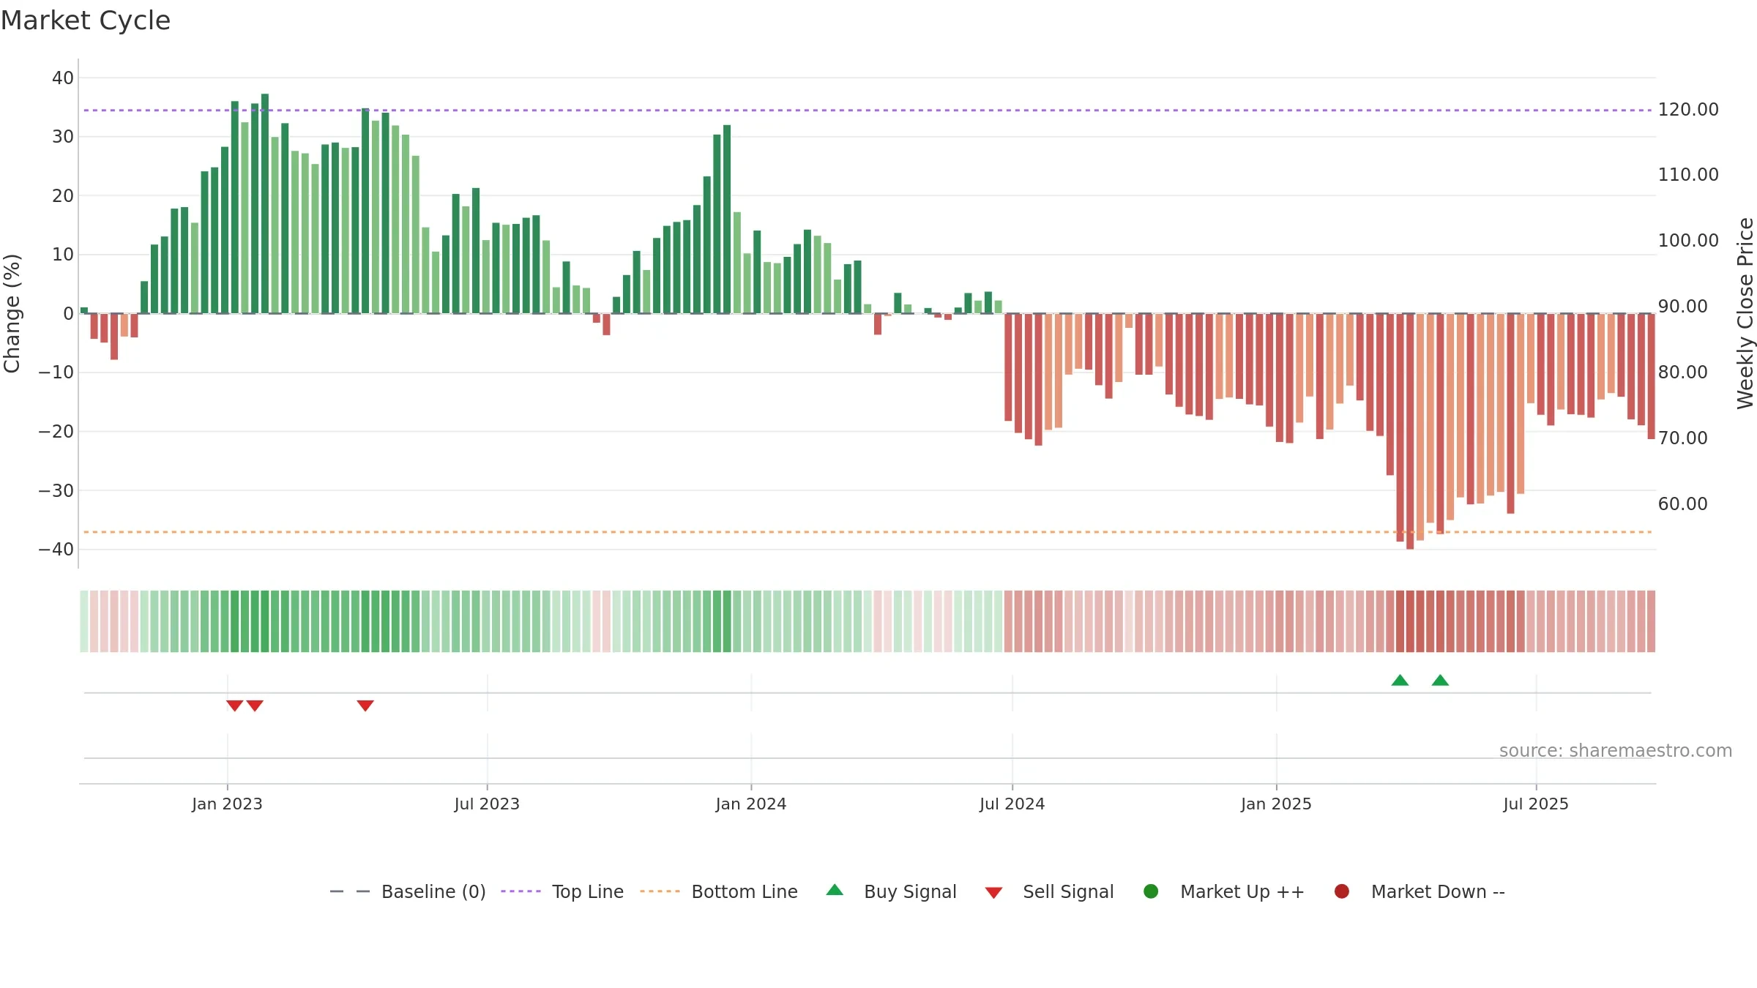Click the 90.00 price label on the right axis

pos(1682,306)
